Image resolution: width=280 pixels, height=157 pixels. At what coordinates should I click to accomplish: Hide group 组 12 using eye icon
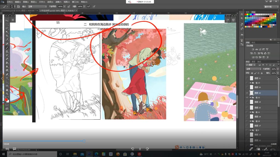[x=247, y=97]
